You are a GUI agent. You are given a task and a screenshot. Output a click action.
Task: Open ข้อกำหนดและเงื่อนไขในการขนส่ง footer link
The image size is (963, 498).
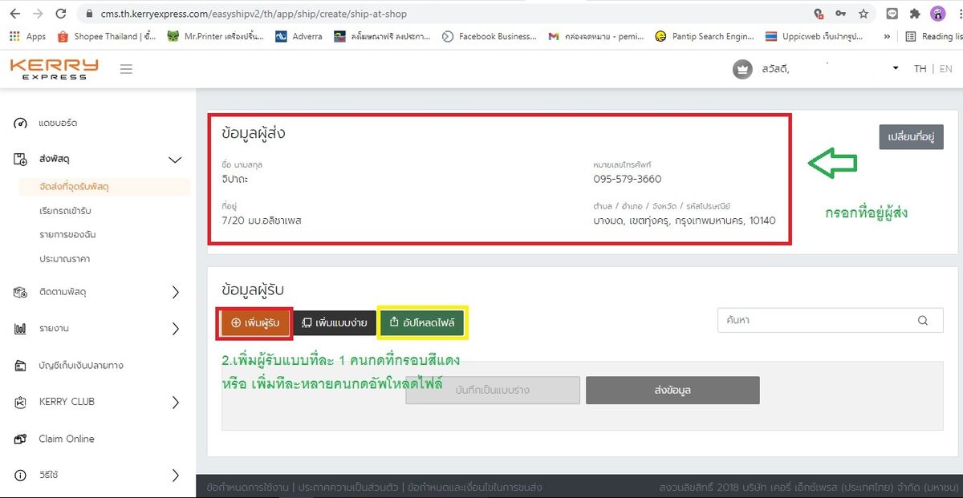click(475, 487)
